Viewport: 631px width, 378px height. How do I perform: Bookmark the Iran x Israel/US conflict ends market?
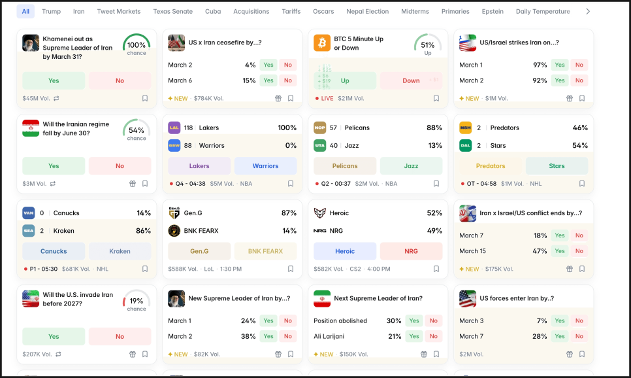tap(582, 269)
